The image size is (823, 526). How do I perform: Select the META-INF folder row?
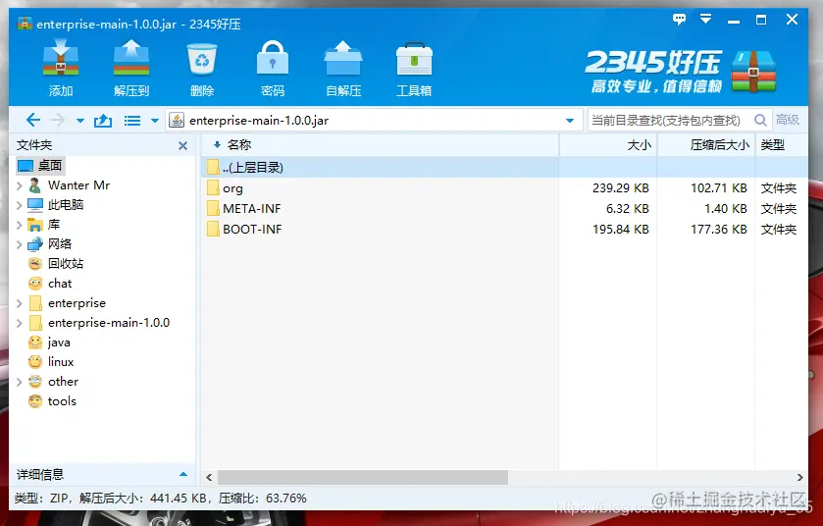coord(504,208)
